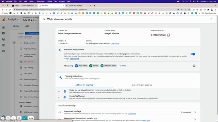Open Property Settings in admin list
The width and height of the screenshot is (218, 122).
30,49
